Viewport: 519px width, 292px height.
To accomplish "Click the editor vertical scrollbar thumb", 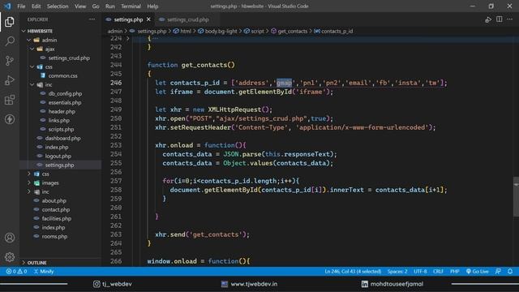I will coord(516,196).
